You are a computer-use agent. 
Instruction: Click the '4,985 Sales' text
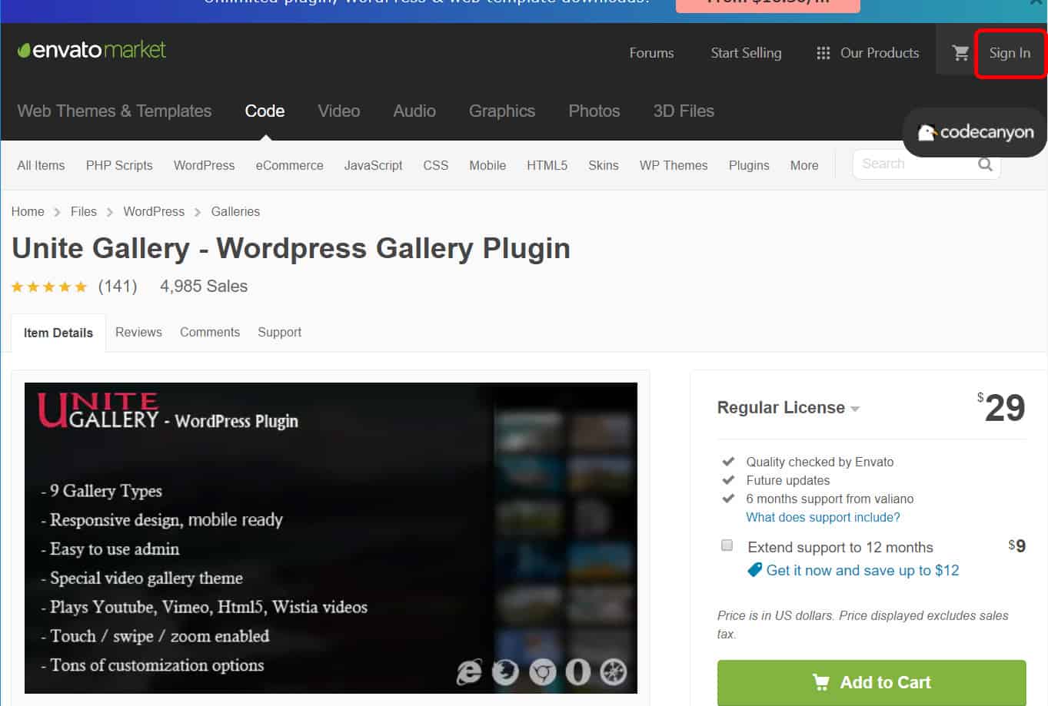(204, 287)
